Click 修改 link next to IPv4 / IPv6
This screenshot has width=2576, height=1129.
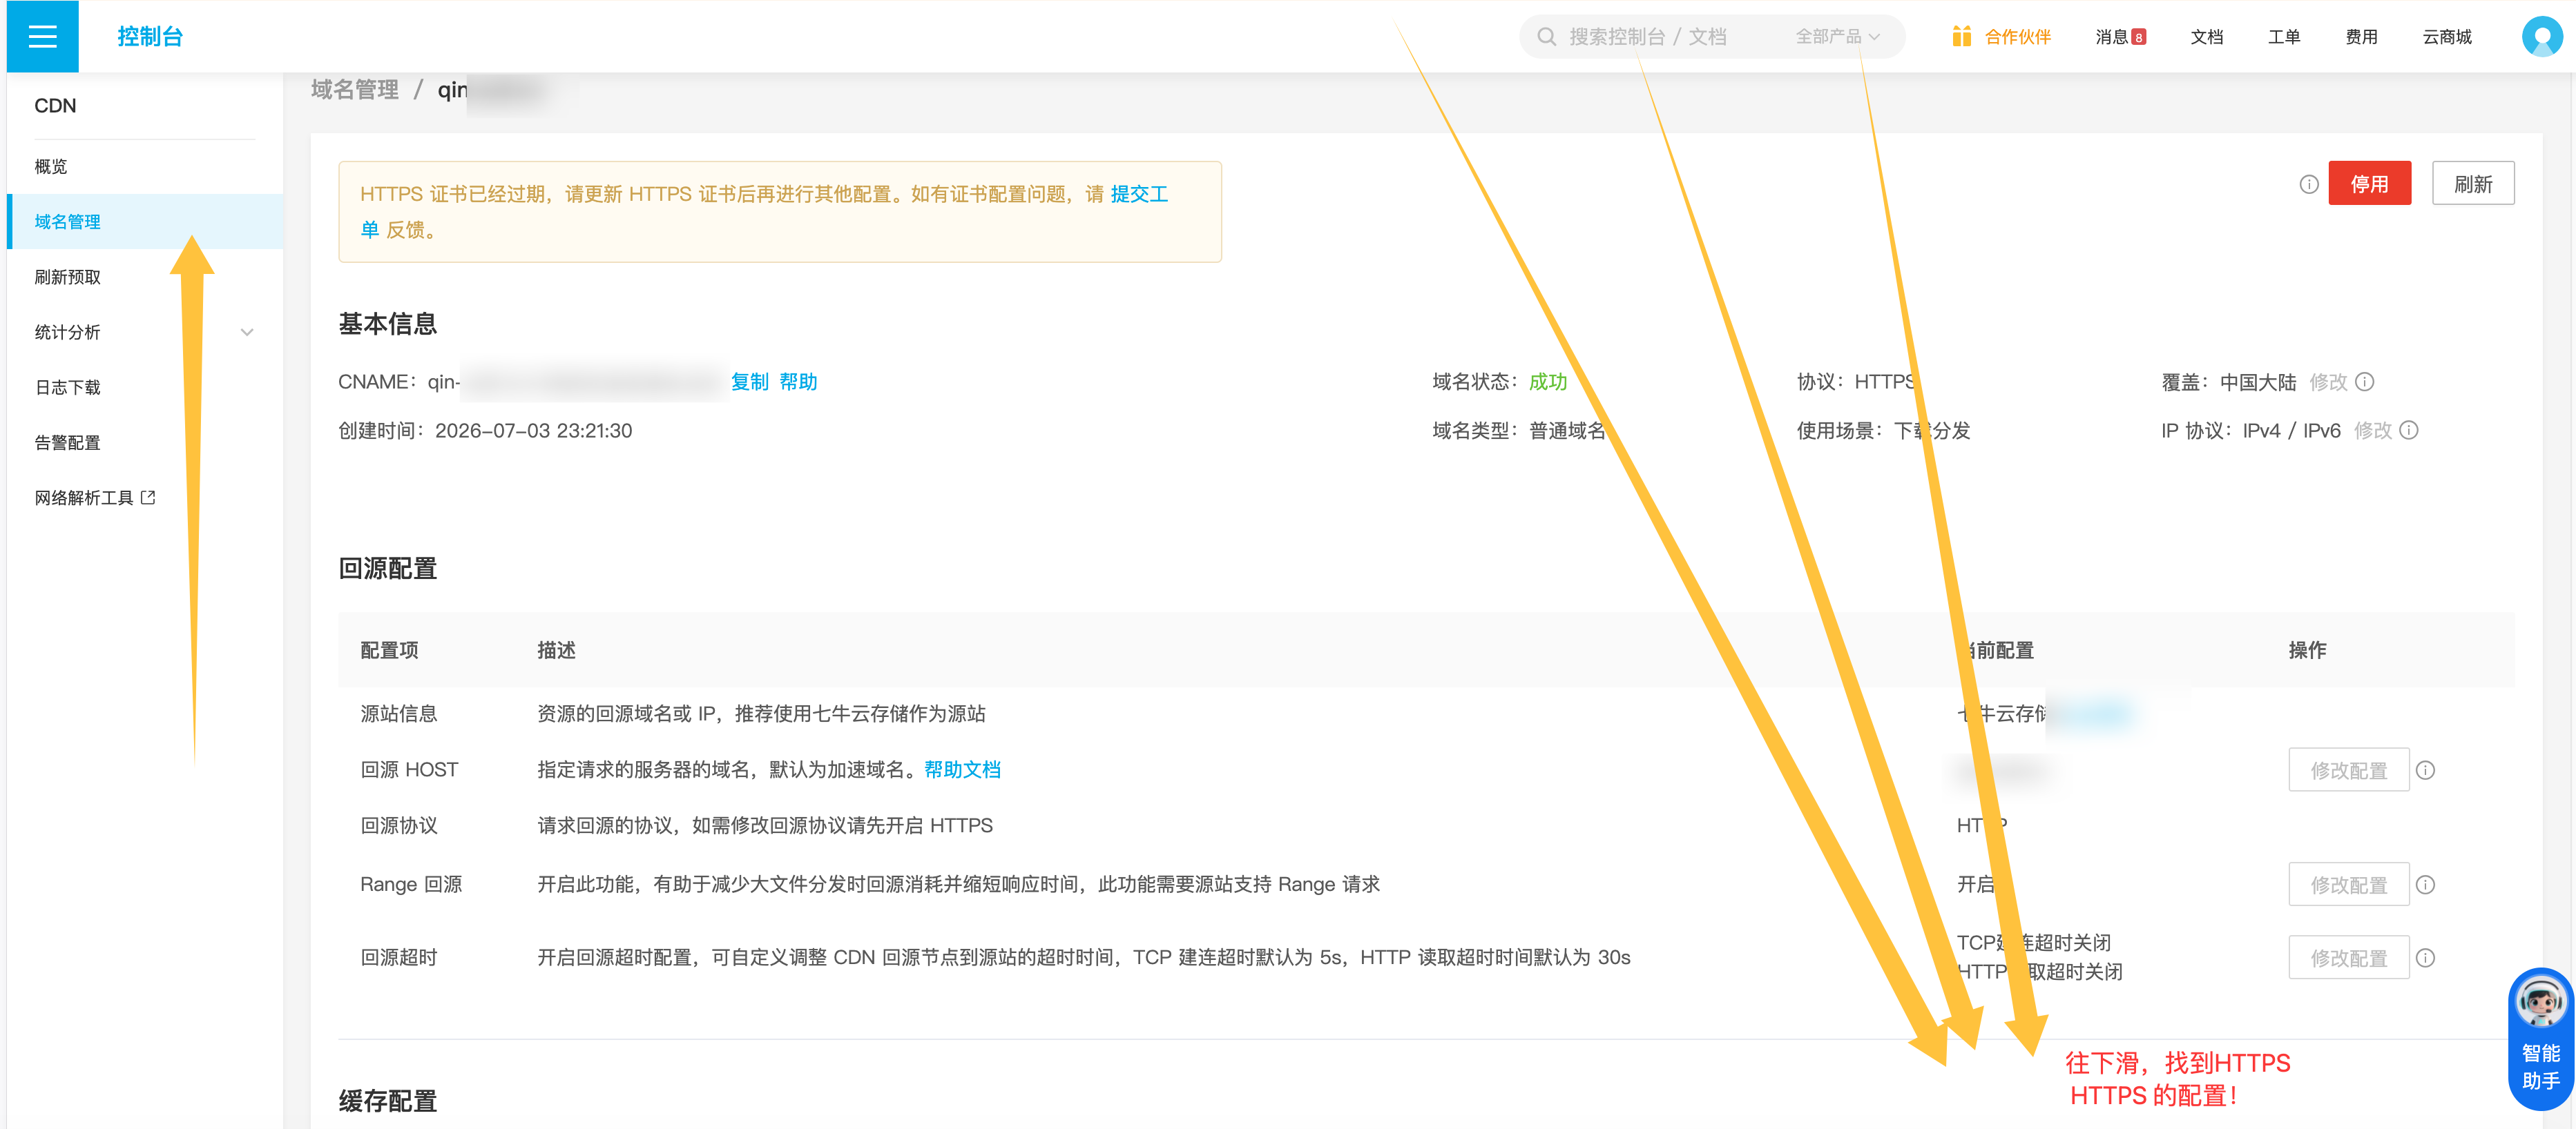pyautogui.click(x=2372, y=431)
